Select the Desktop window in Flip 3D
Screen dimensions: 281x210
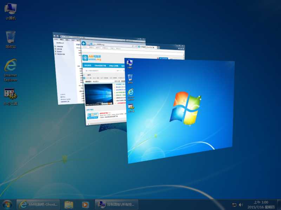click(180, 111)
